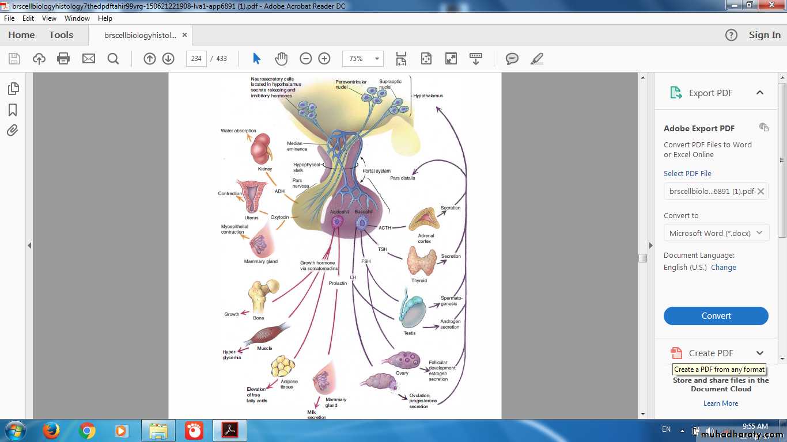Switch to the Tools tab
787x442 pixels.
tap(61, 35)
